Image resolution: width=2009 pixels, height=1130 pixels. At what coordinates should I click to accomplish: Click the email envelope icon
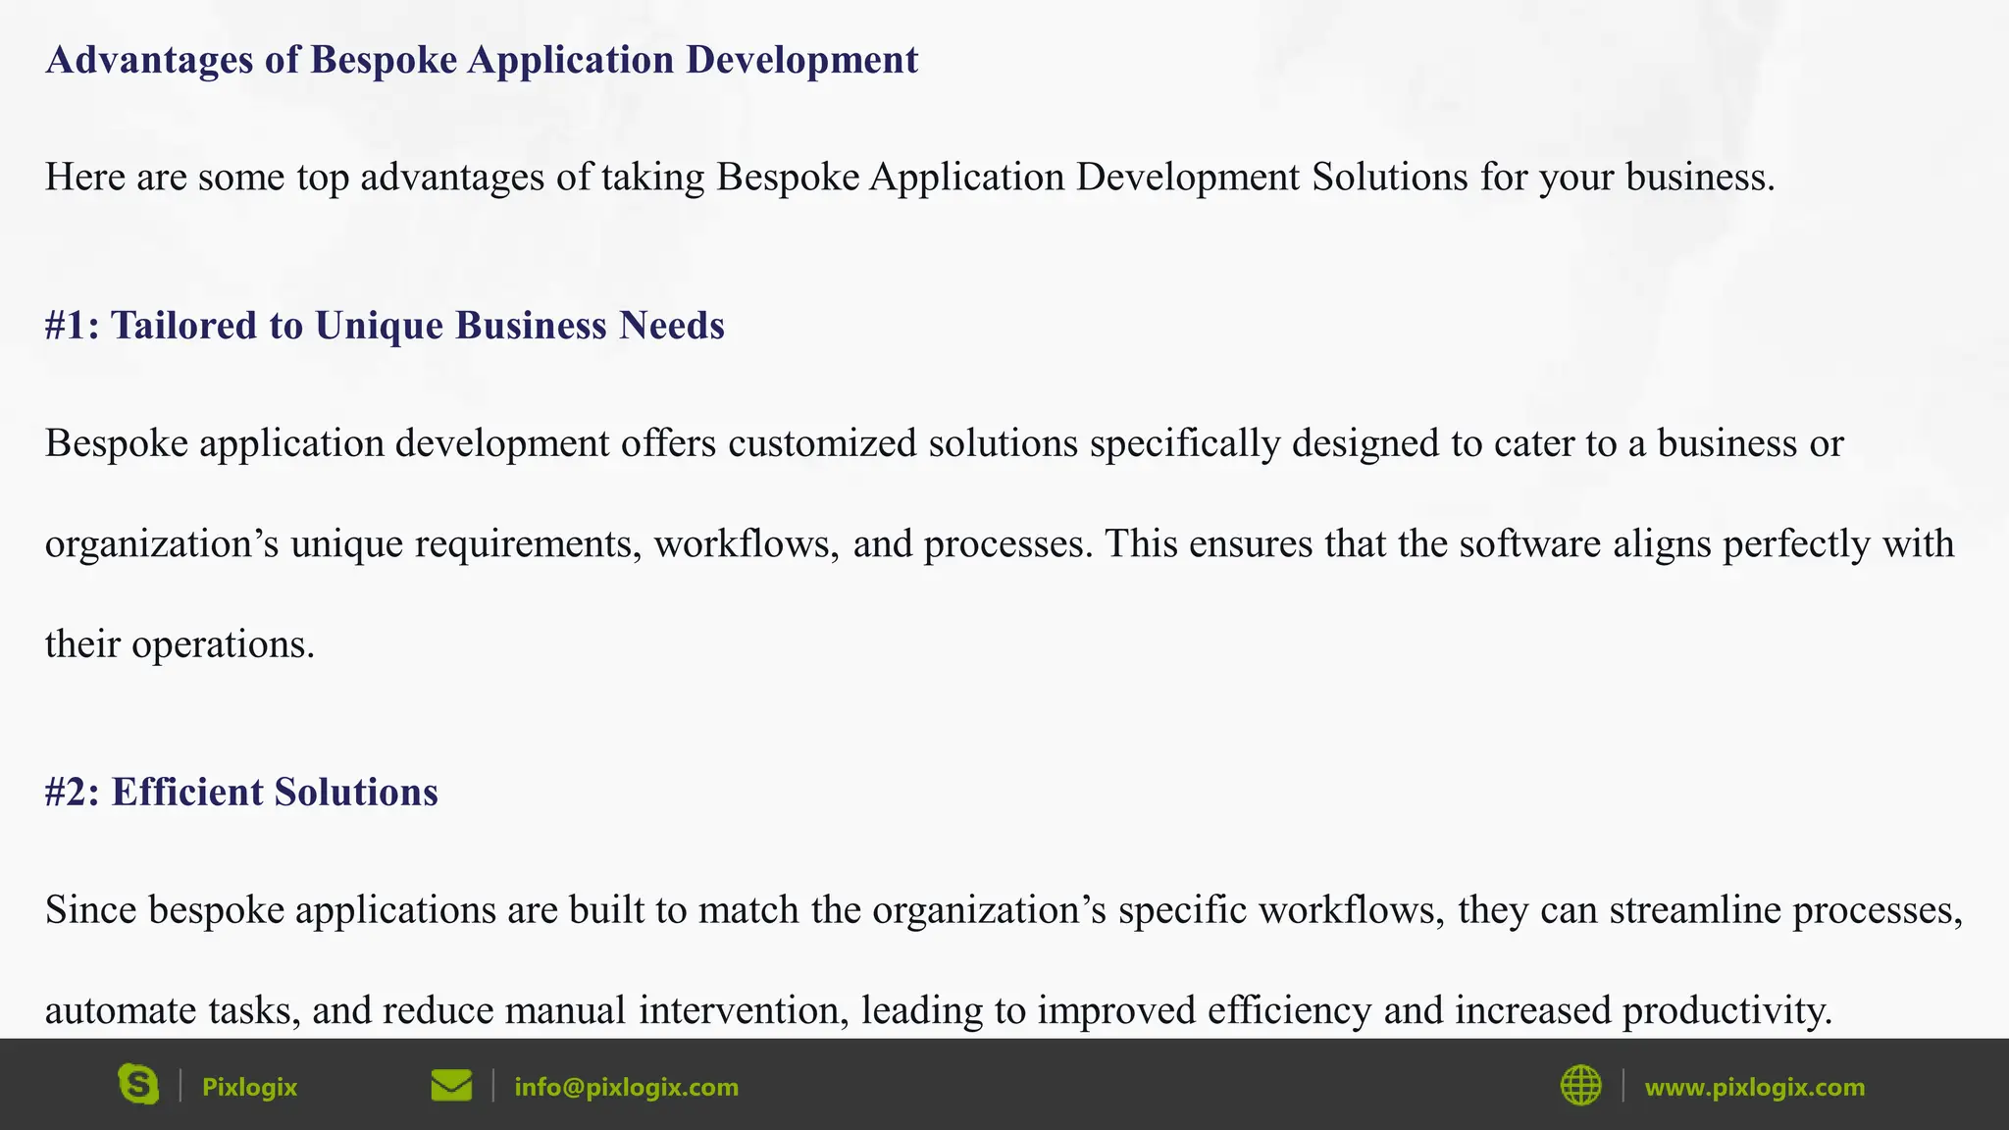tap(451, 1086)
